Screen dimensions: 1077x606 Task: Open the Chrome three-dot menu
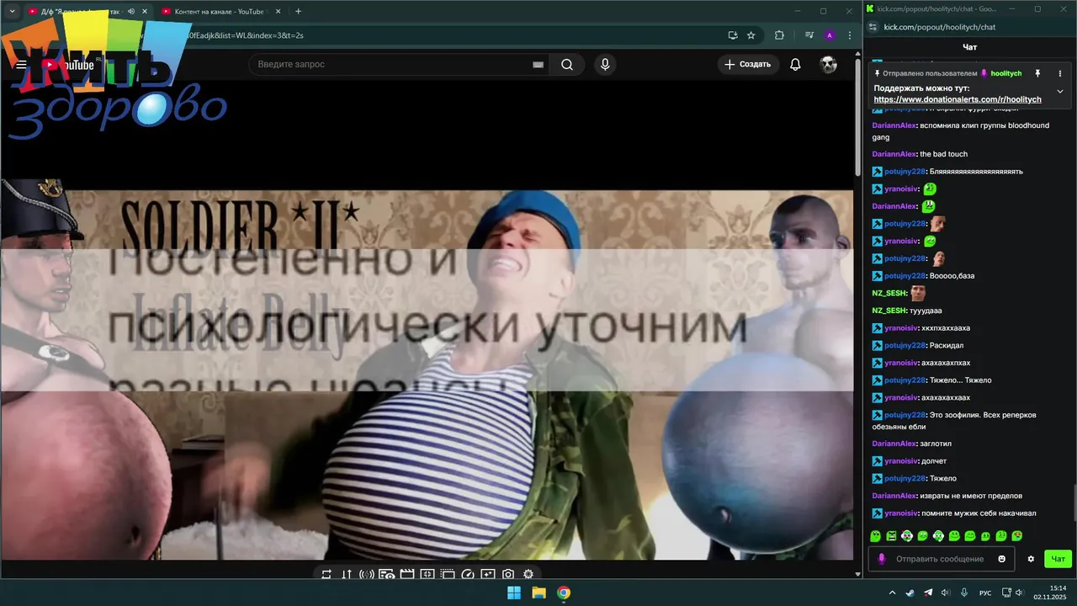850,35
